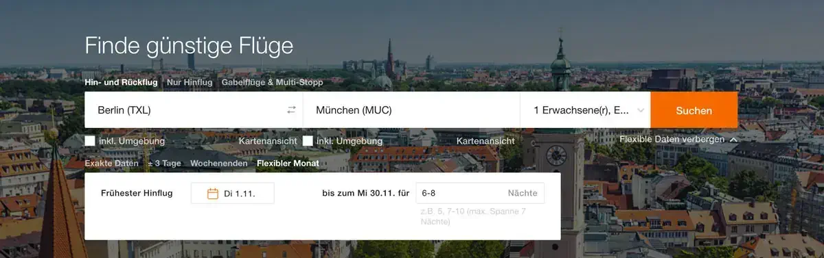This screenshot has width=824, height=258.
Task: Switch to Nur Hinflug tab
Action: pyautogui.click(x=190, y=82)
